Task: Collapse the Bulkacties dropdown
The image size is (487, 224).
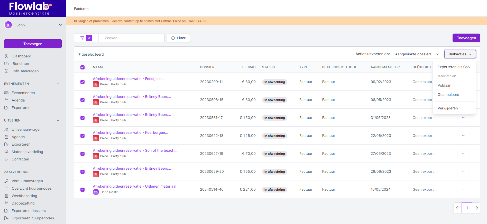Action: point(460,54)
